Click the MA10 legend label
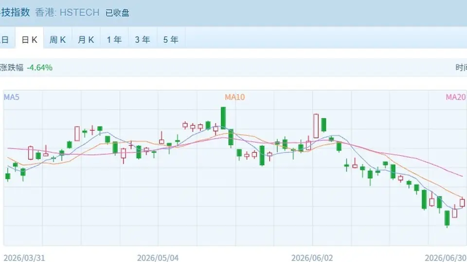The height and width of the screenshot is (262, 467). (x=234, y=97)
